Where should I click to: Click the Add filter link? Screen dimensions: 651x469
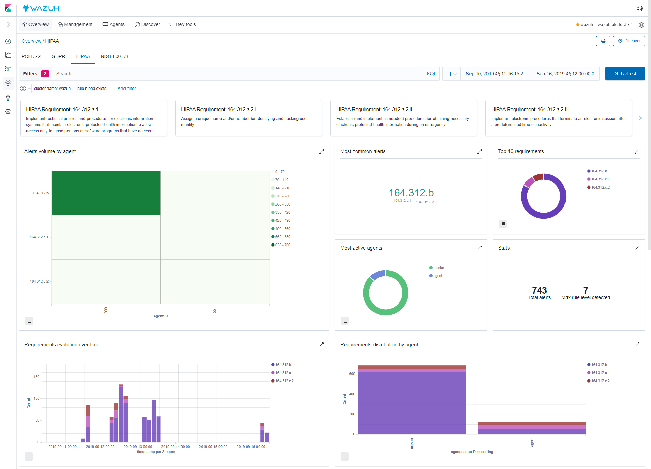point(125,89)
